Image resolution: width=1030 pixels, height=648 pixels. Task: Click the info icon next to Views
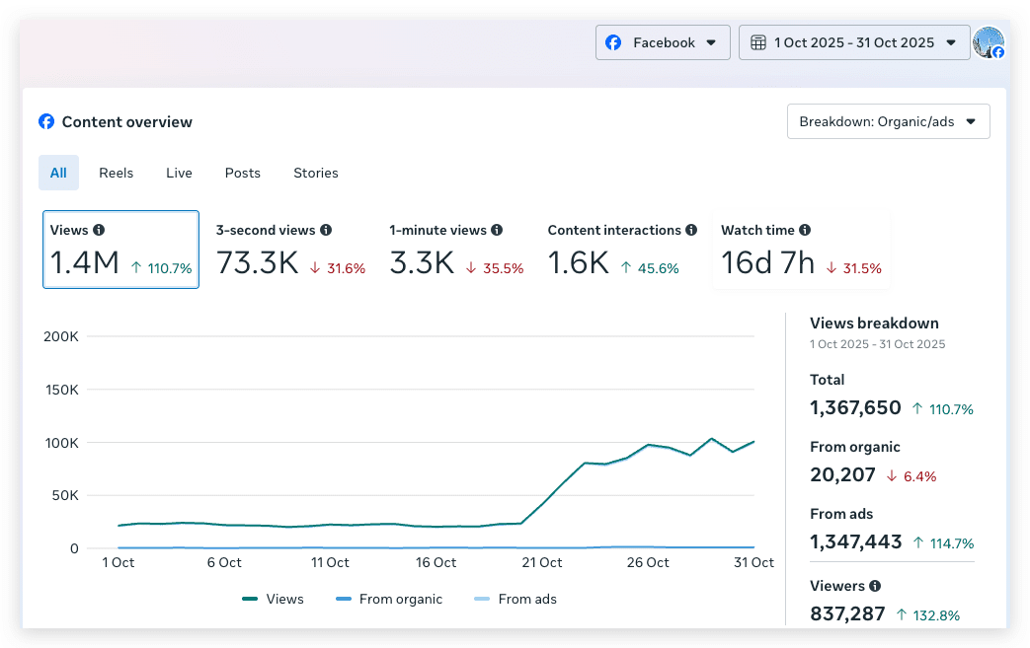[x=99, y=230]
